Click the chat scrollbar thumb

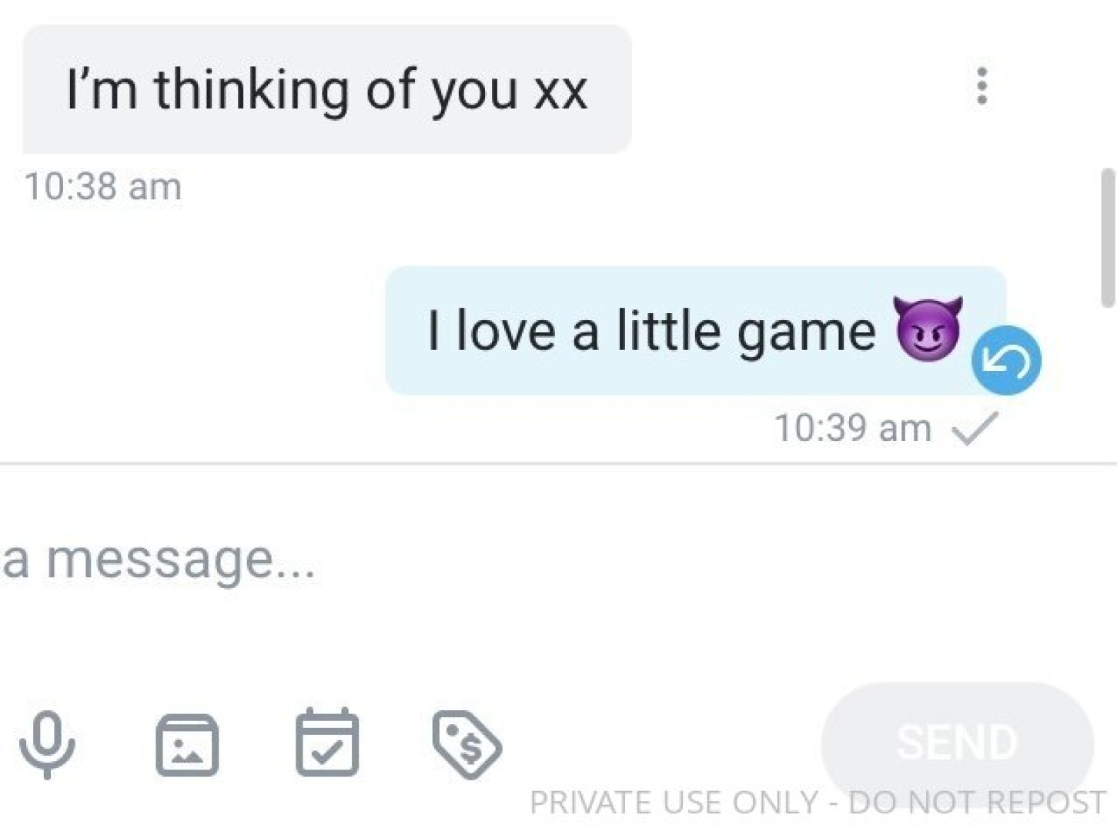pyautogui.click(x=1109, y=238)
